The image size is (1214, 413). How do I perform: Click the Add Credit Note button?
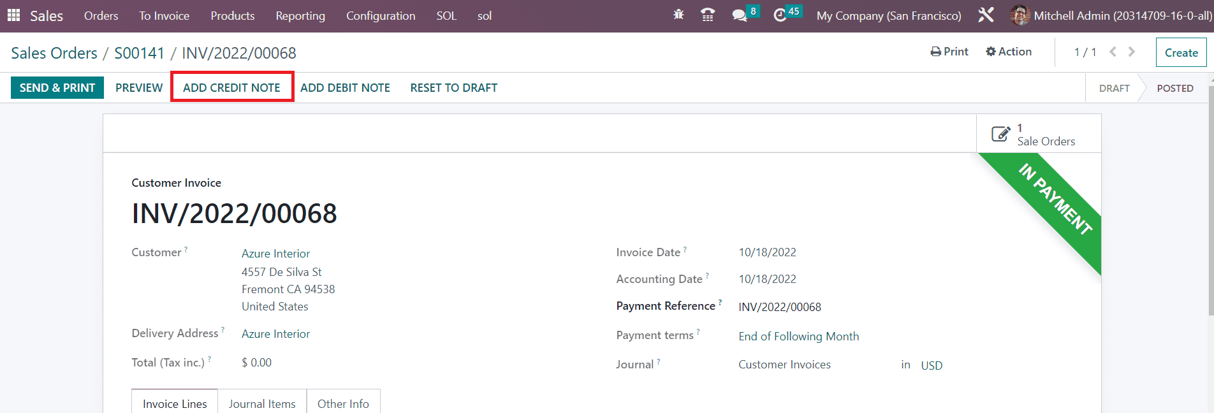point(231,88)
